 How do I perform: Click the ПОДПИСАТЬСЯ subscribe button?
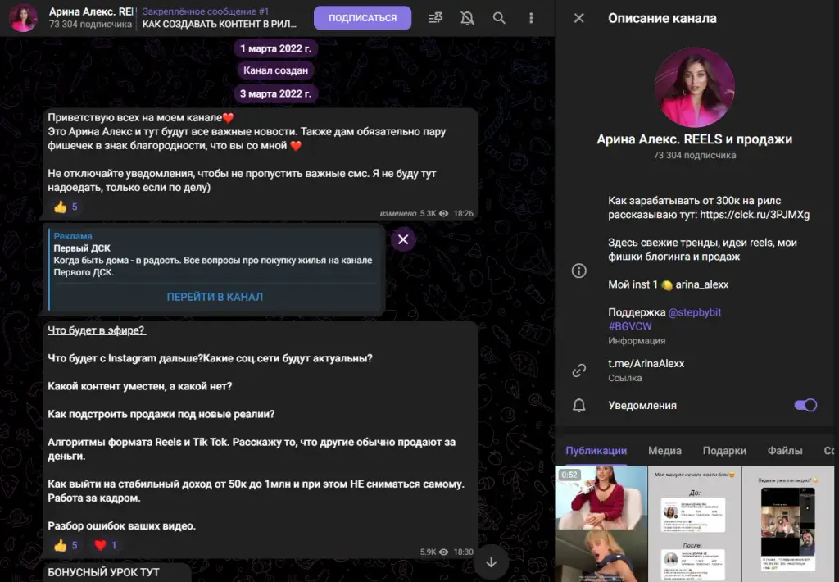[x=362, y=18]
